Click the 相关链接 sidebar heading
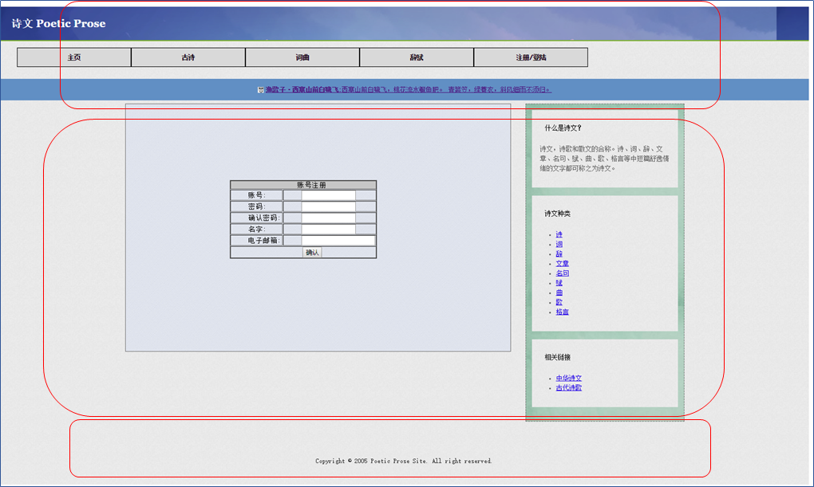The width and height of the screenshot is (814, 487). click(558, 357)
